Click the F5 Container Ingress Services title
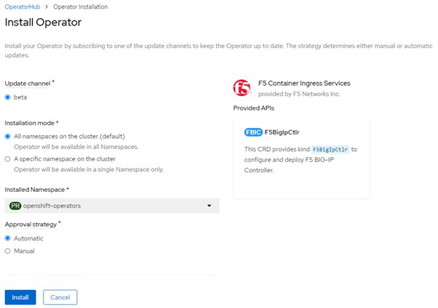438x308 pixels. pos(304,84)
